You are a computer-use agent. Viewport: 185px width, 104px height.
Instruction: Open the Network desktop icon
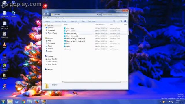click(x=14, y=14)
